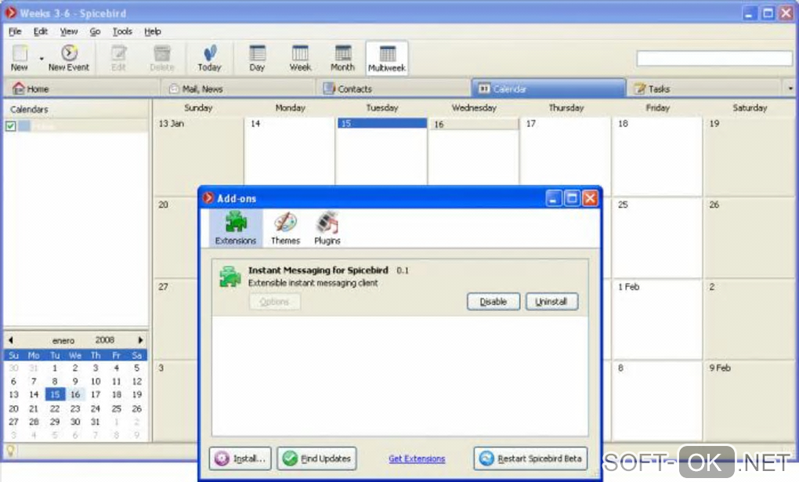Select the Saturday 9 Feb cell
Image resolution: width=799 pixels, height=482 pixels.
tap(749, 400)
